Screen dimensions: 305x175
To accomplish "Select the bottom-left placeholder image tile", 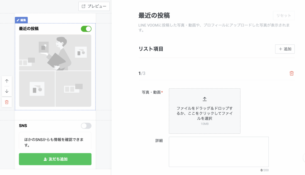I will 37,89.
